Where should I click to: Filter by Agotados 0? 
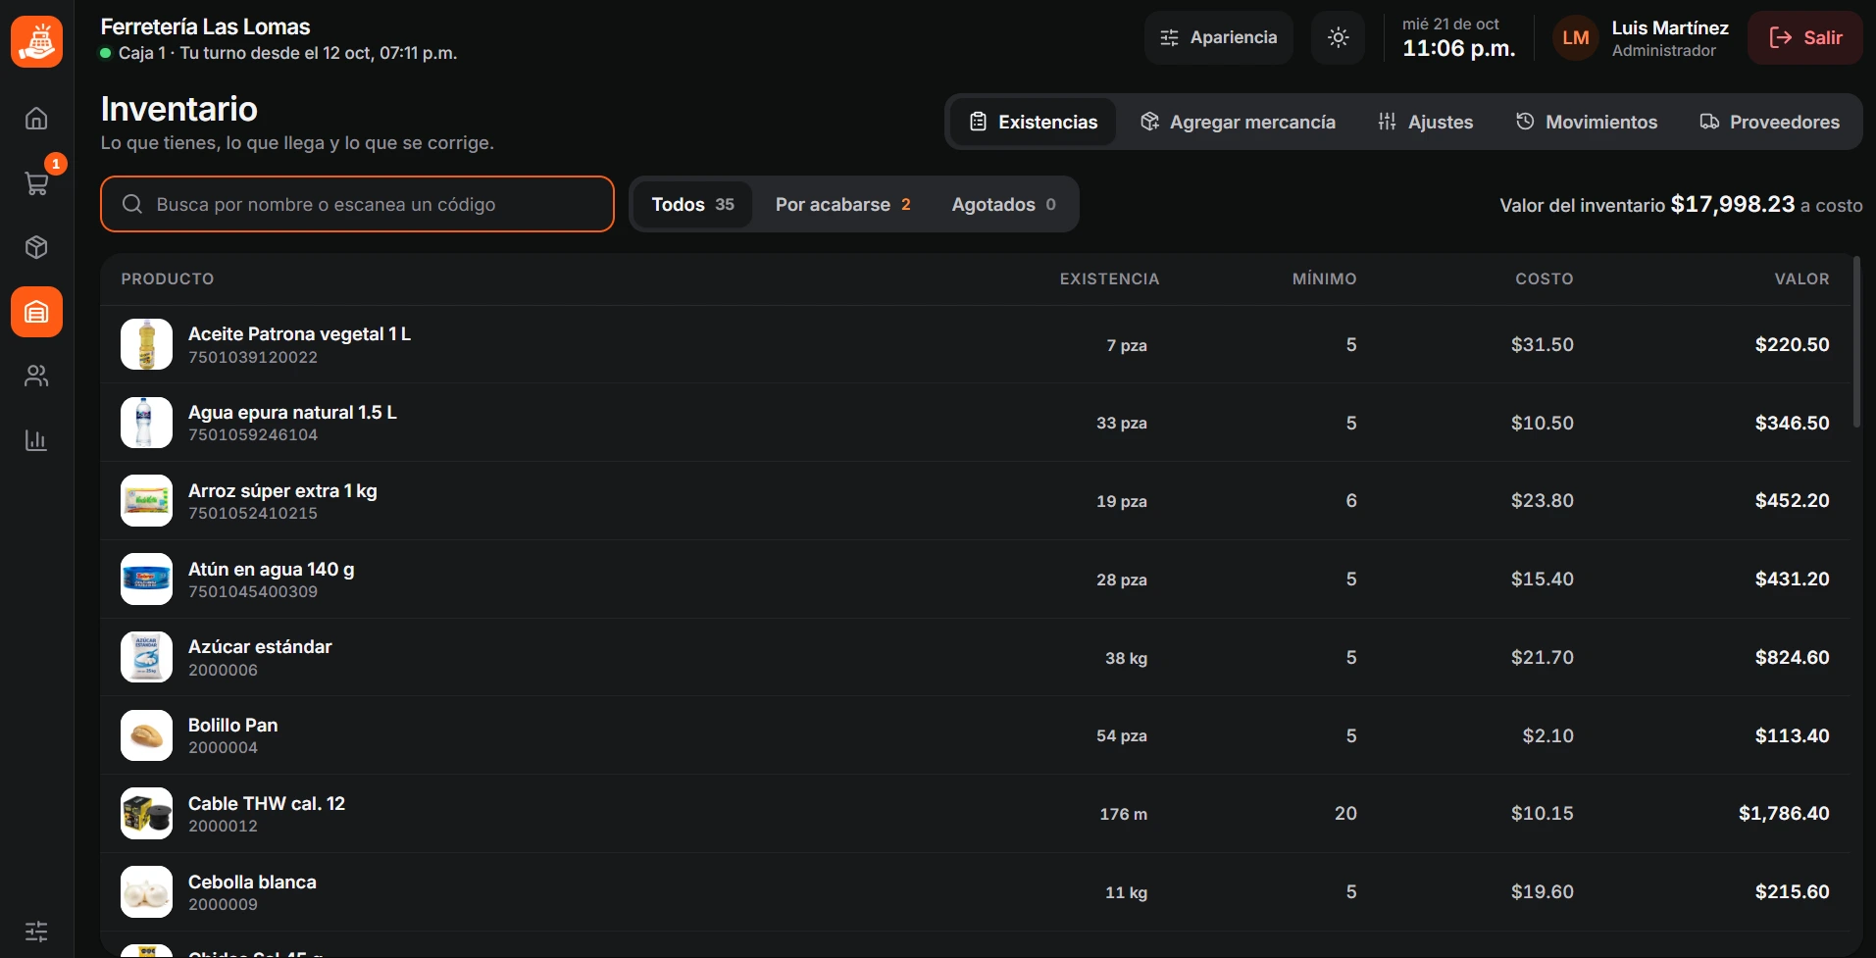tap(1003, 204)
